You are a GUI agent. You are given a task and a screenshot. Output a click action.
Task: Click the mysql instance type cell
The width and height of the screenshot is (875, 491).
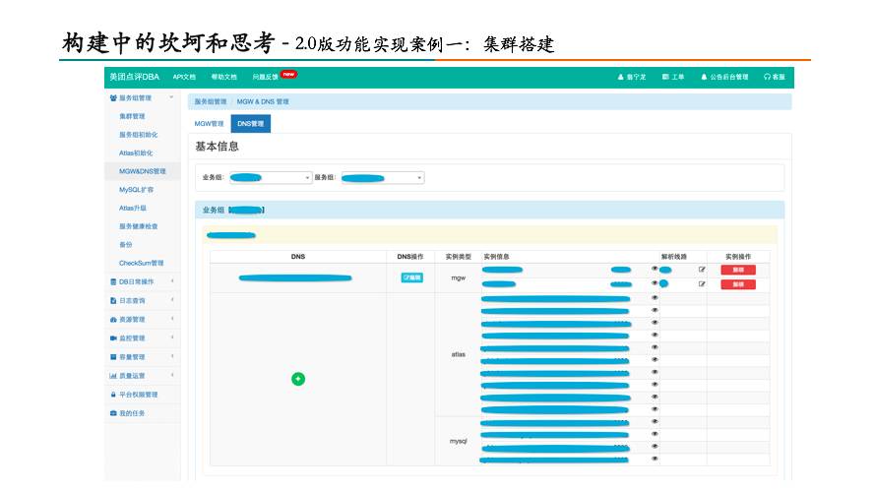tap(458, 442)
